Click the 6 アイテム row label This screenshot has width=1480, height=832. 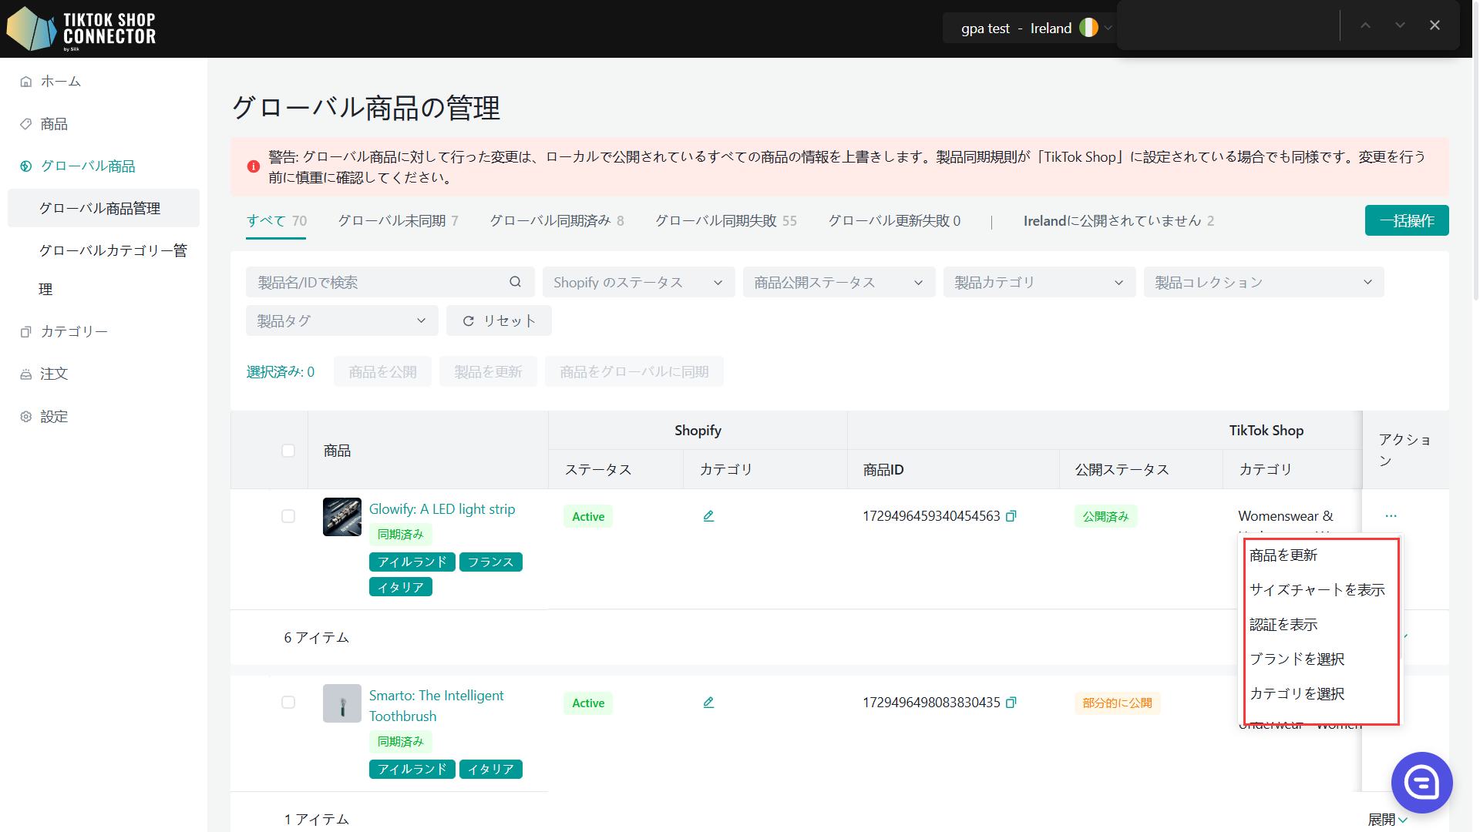(316, 638)
